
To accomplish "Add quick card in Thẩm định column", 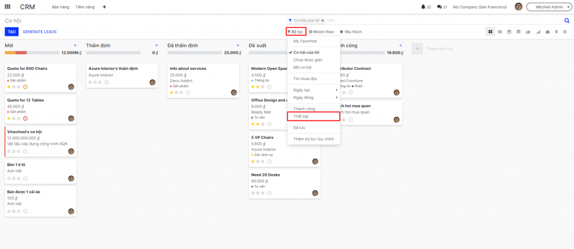I will tap(156, 45).
